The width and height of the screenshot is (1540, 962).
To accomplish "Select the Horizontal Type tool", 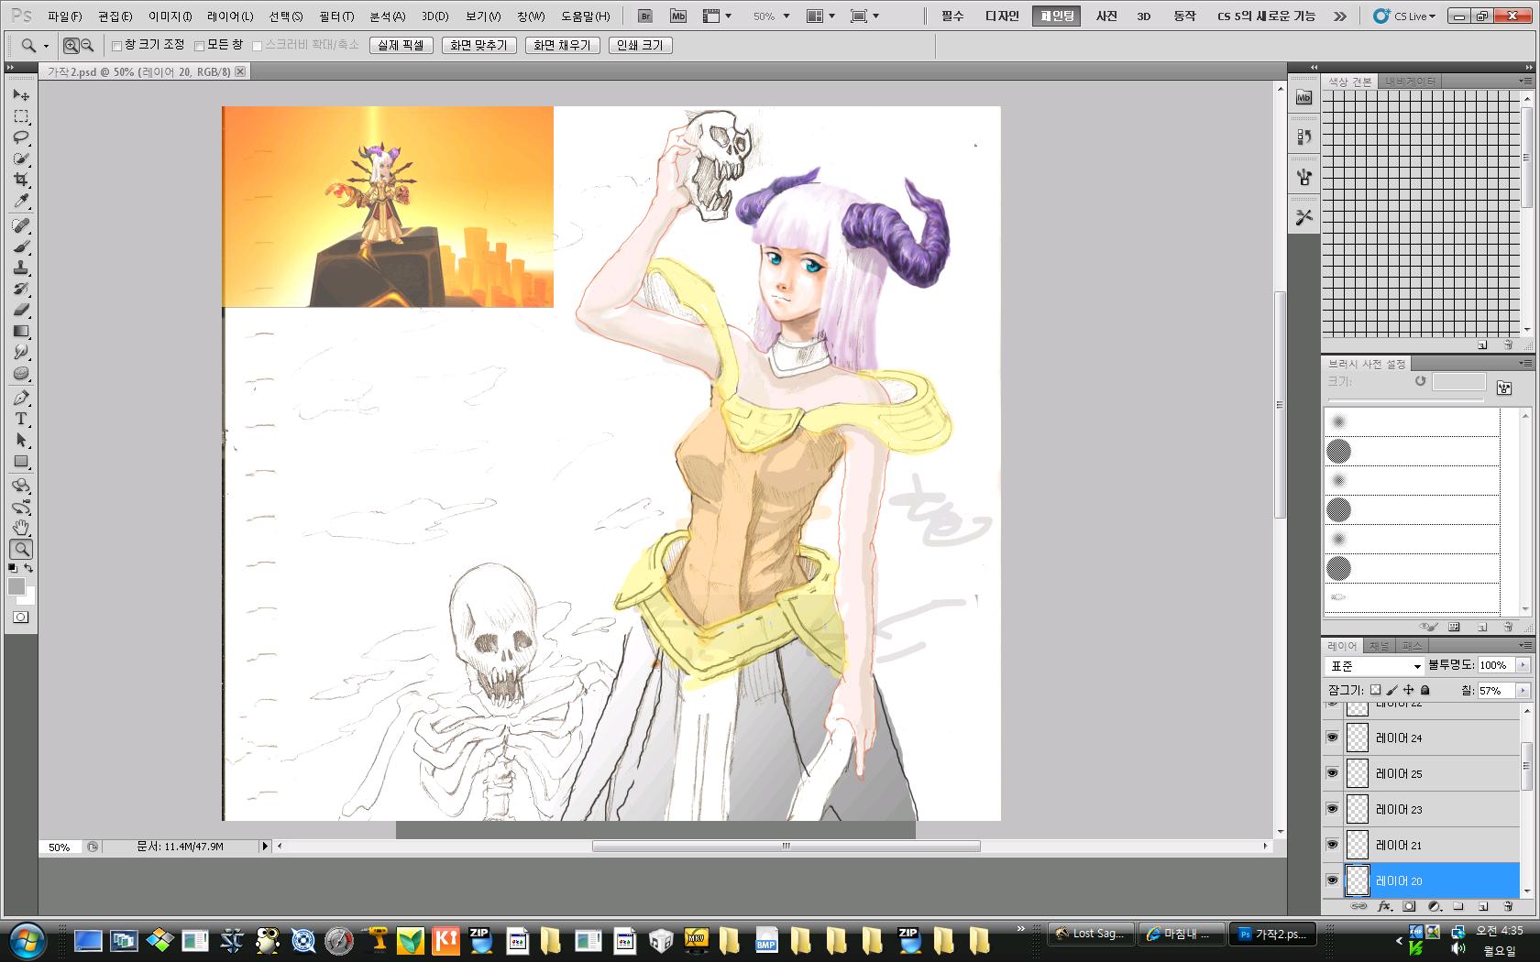I will coord(21,419).
